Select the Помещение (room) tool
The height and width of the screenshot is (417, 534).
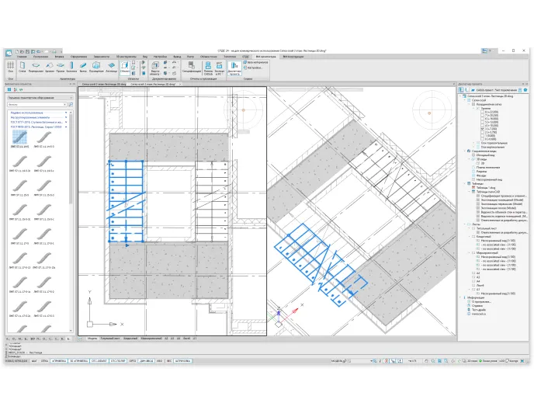95,68
